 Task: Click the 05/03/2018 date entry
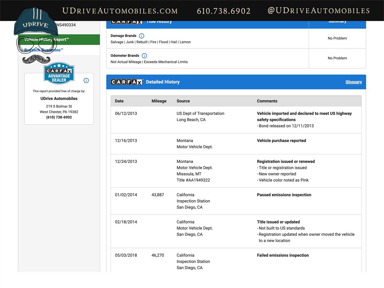tap(126, 255)
